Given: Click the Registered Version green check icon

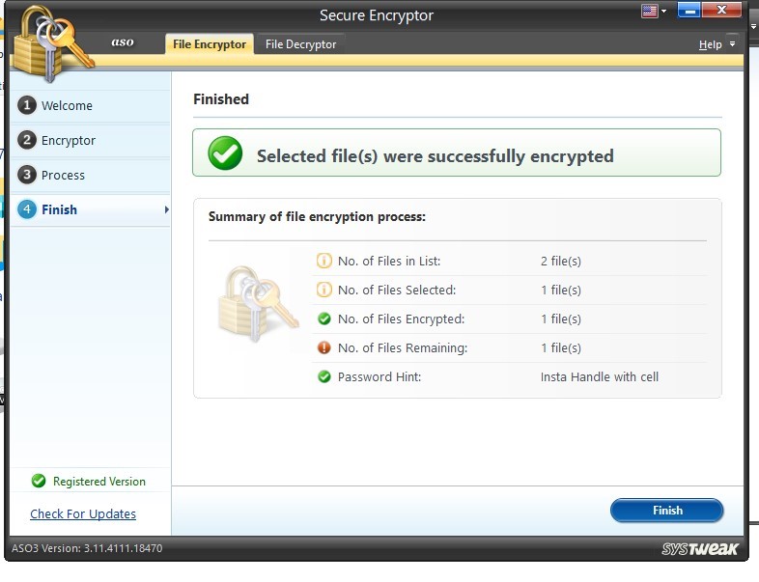Looking at the screenshot, I should 39,481.
